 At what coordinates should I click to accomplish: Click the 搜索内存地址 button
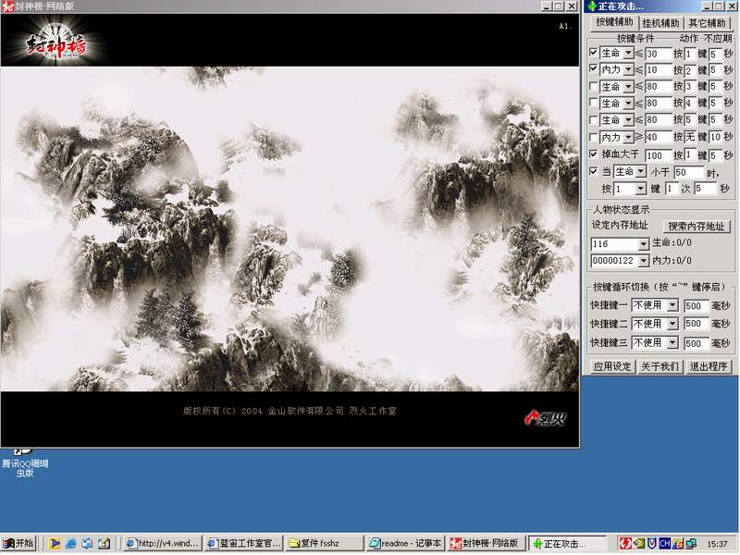697,227
